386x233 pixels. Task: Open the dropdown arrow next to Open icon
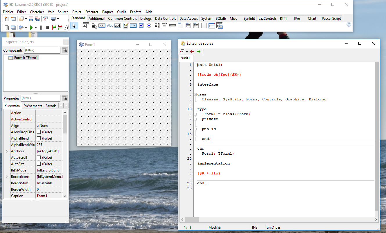point(26,19)
